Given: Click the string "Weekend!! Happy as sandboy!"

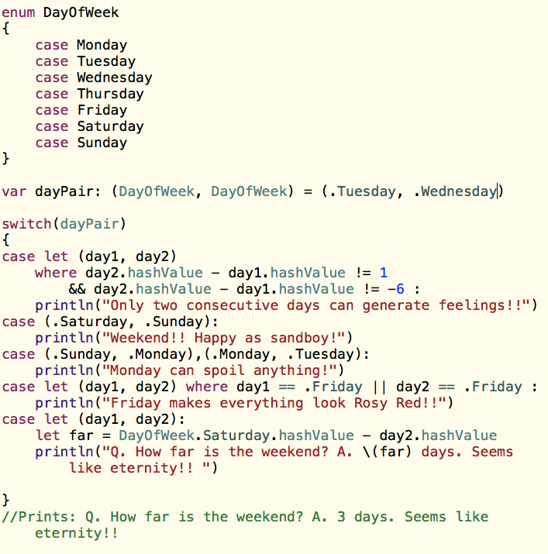Looking at the screenshot, I should [223, 338].
